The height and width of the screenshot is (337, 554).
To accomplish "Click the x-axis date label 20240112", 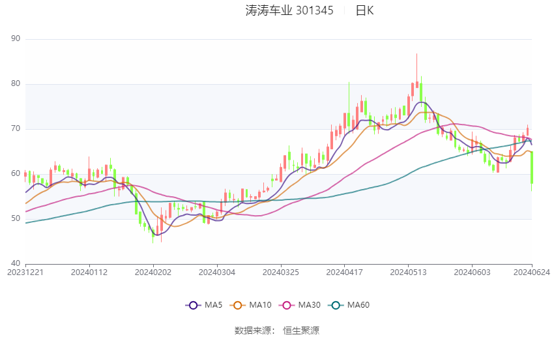I will (x=89, y=272).
